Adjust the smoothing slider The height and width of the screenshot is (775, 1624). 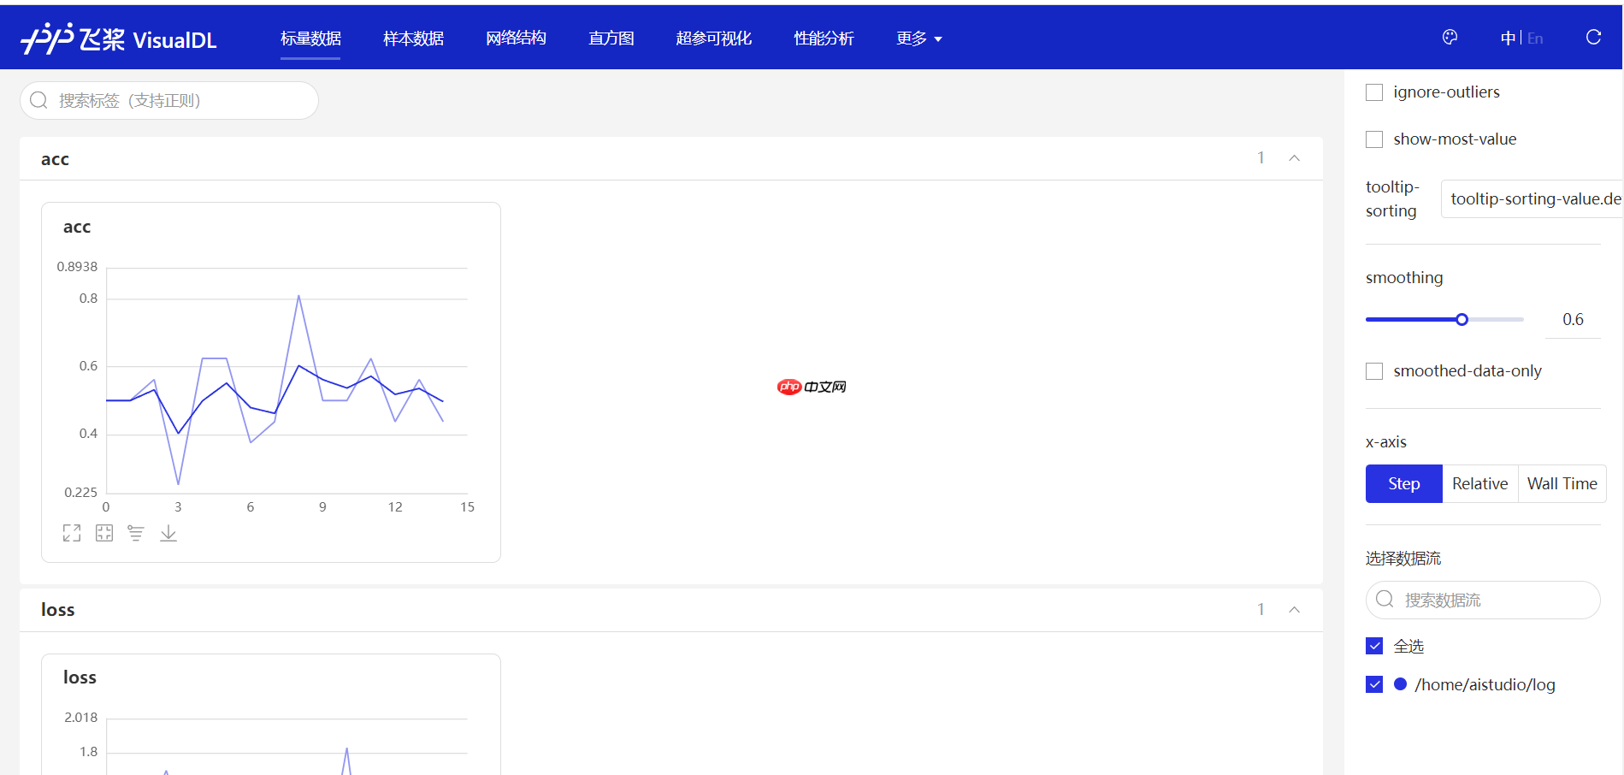1462,318
